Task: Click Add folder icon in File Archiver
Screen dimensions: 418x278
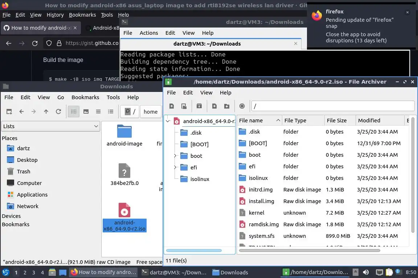Action: (227, 106)
